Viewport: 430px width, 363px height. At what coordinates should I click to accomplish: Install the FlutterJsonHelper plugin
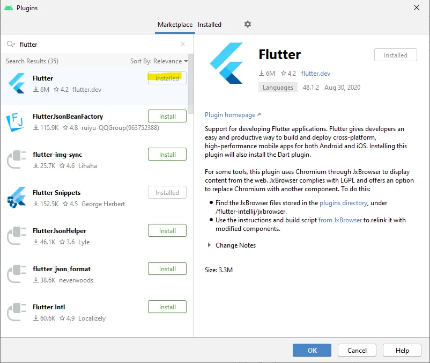[x=167, y=231]
